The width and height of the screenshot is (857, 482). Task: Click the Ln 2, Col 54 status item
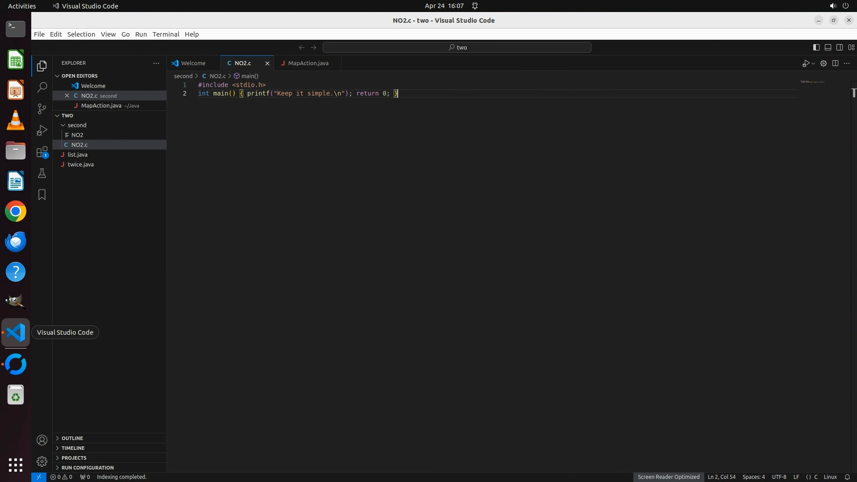point(721,477)
